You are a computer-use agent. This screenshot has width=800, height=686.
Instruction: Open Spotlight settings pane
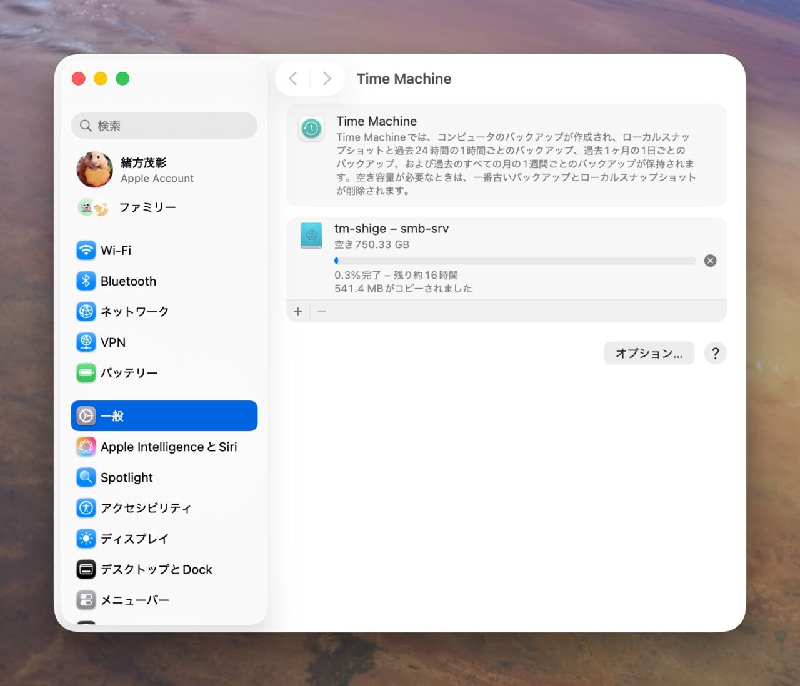click(x=164, y=477)
